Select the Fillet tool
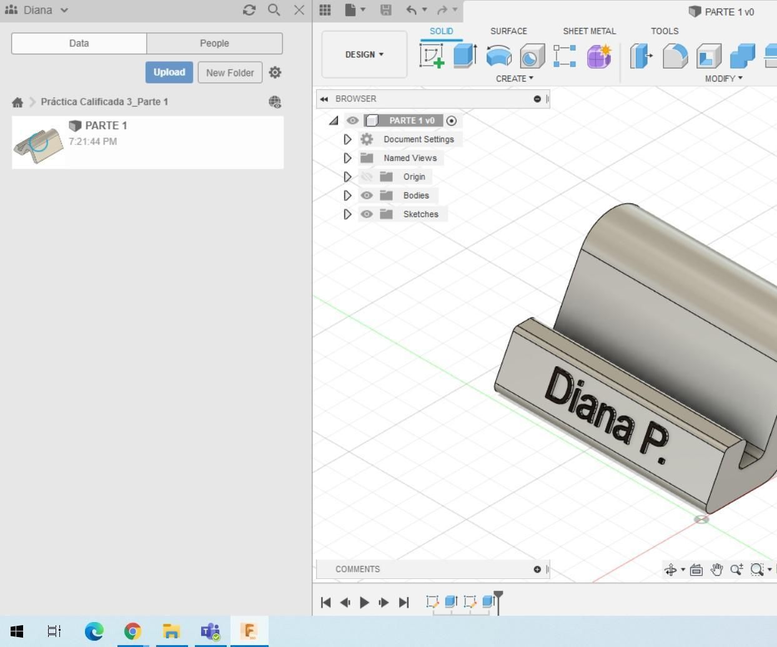This screenshot has width=777, height=647. [675, 56]
